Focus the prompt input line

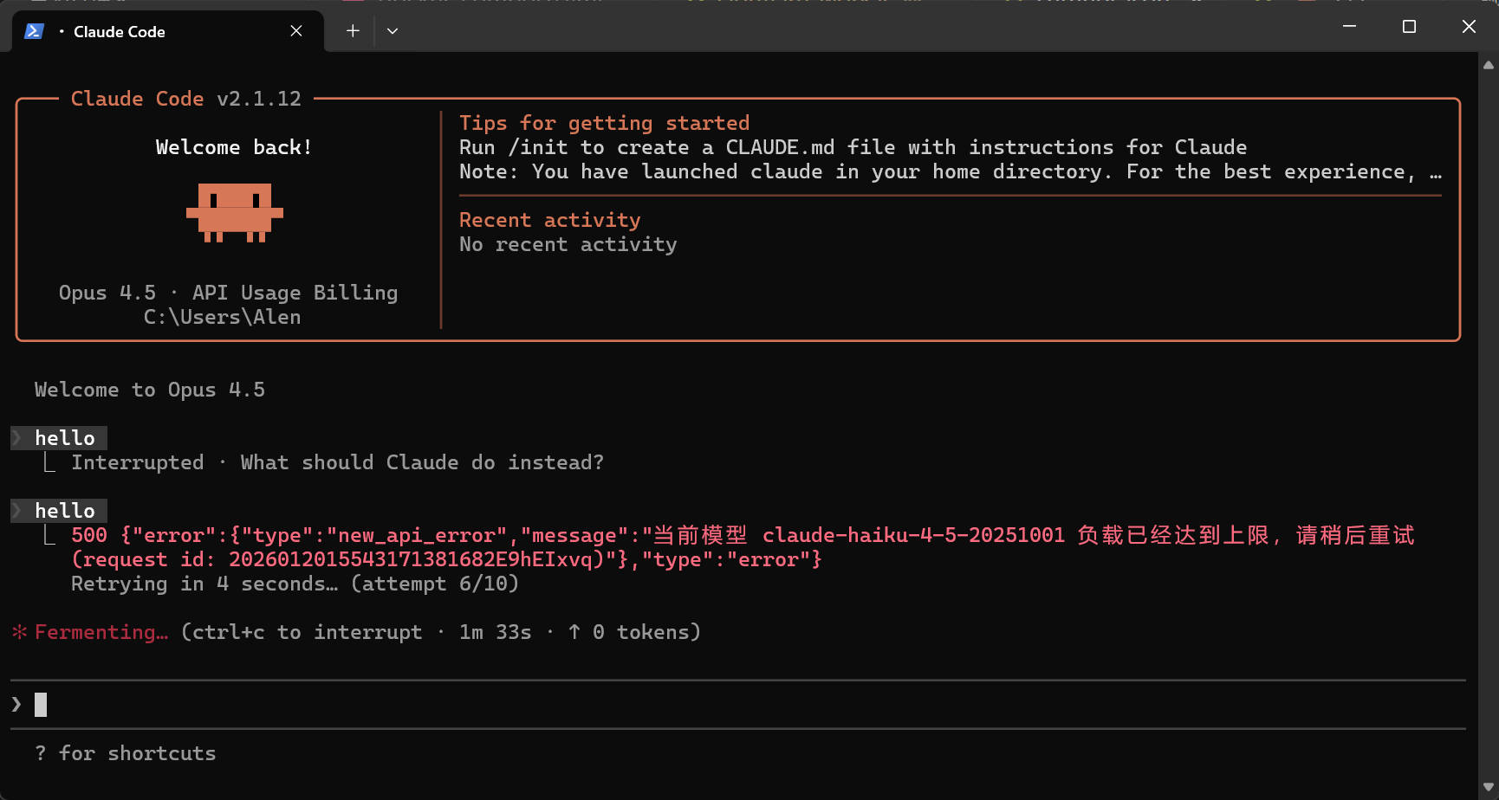(738, 705)
